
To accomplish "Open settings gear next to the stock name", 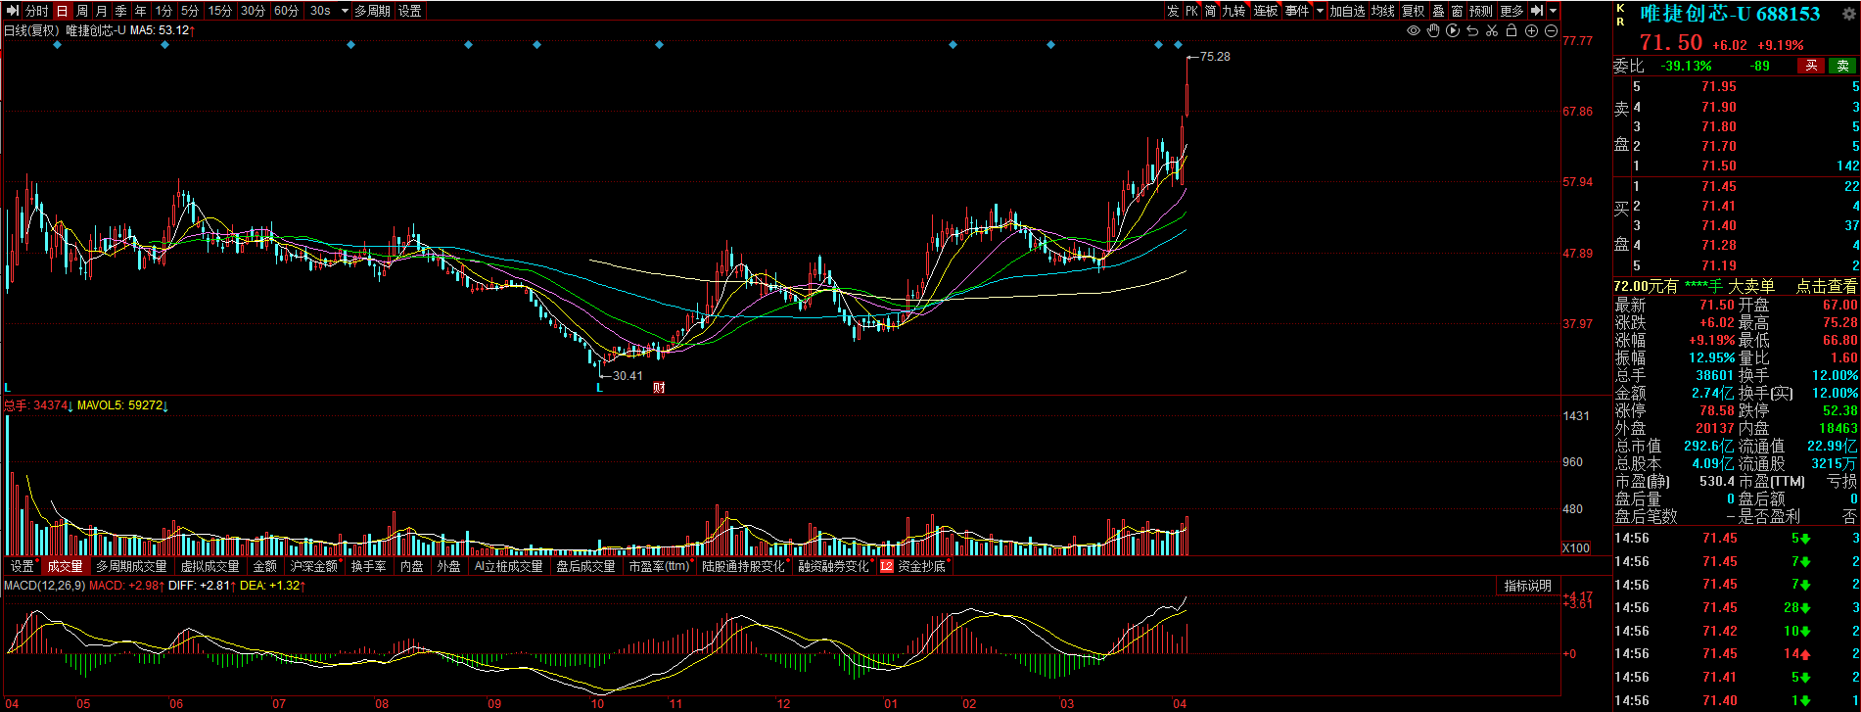I will [x=1848, y=14].
